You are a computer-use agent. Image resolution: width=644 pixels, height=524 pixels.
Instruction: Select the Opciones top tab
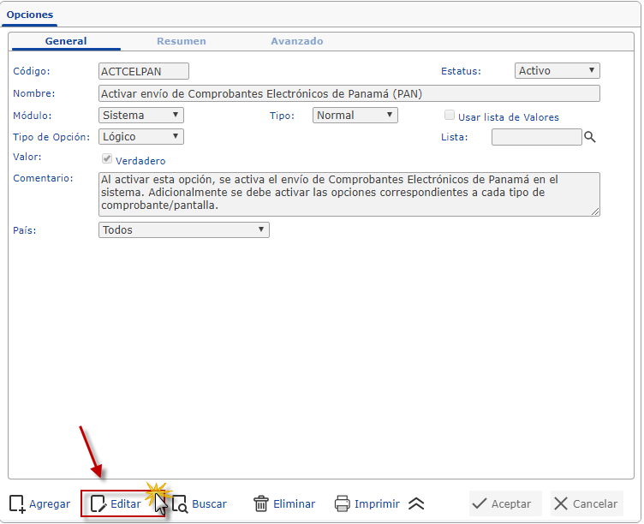[x=30, y=15]
